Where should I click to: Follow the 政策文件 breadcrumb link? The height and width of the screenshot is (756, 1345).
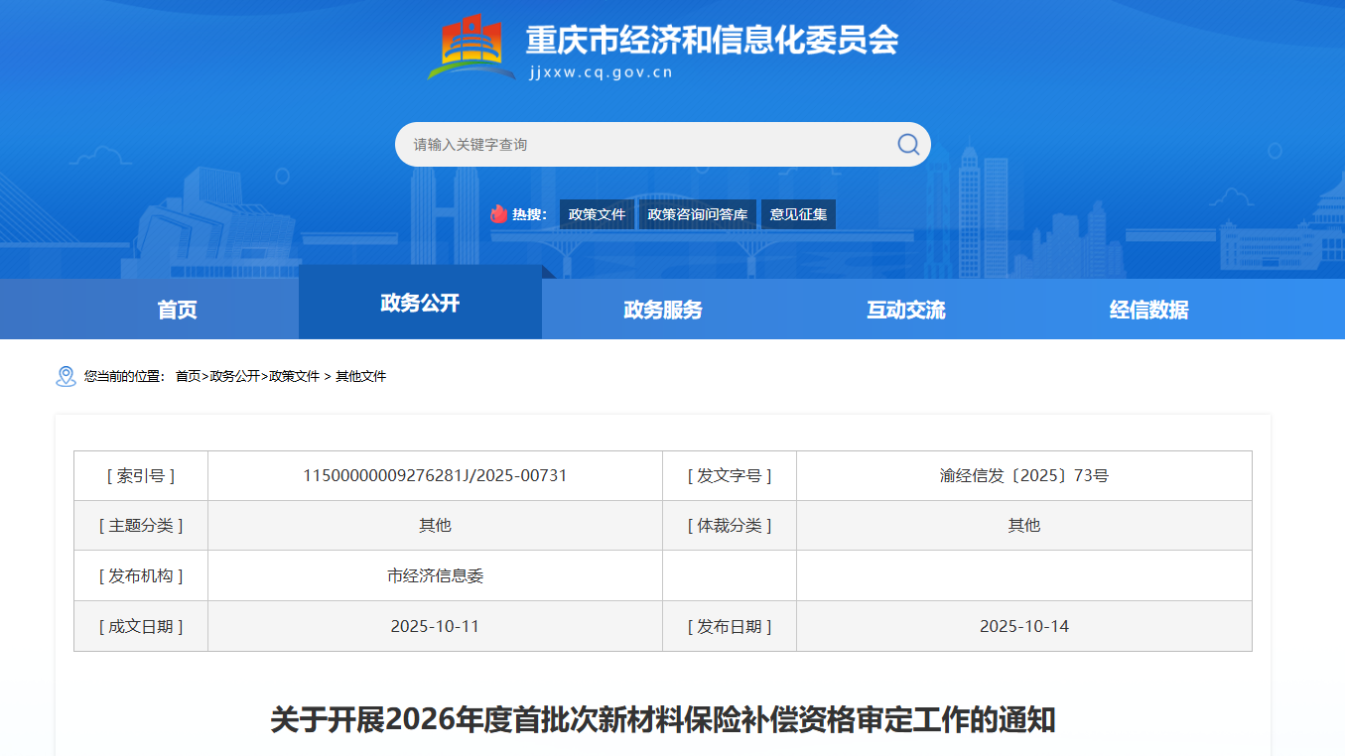(294, 377)
